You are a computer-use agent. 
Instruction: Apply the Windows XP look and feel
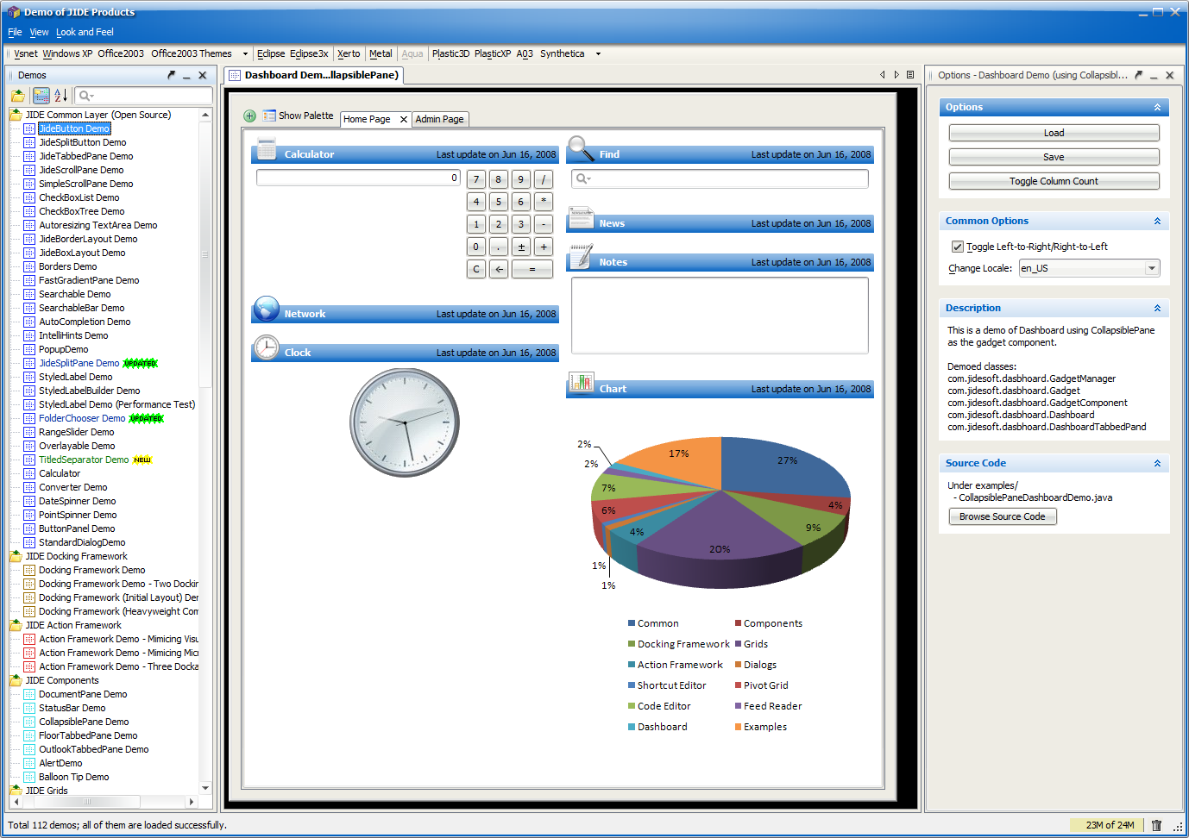tap(67, 53)
